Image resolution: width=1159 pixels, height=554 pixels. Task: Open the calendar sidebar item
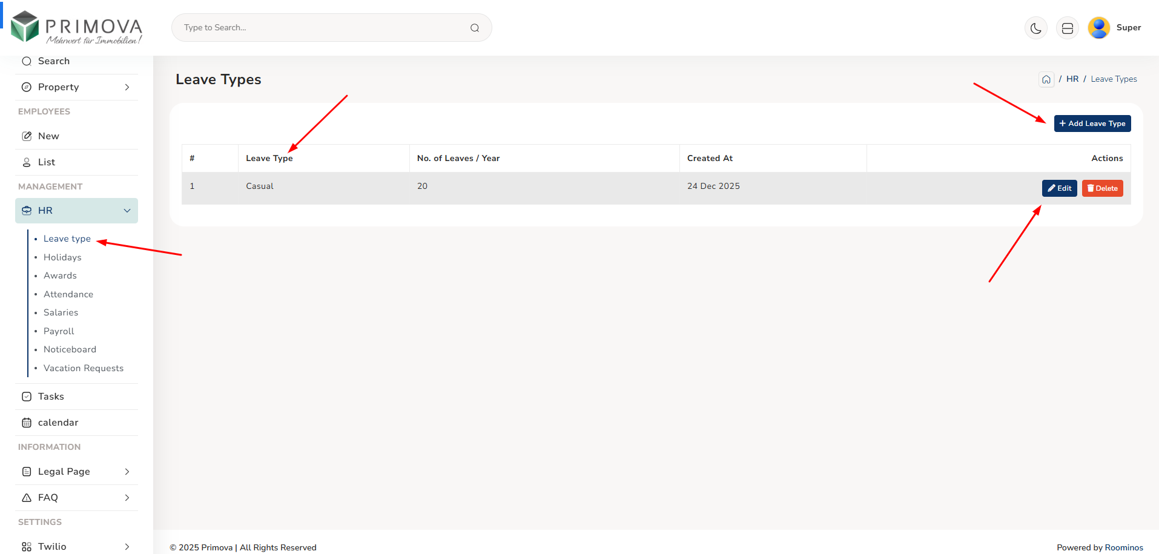58,423
